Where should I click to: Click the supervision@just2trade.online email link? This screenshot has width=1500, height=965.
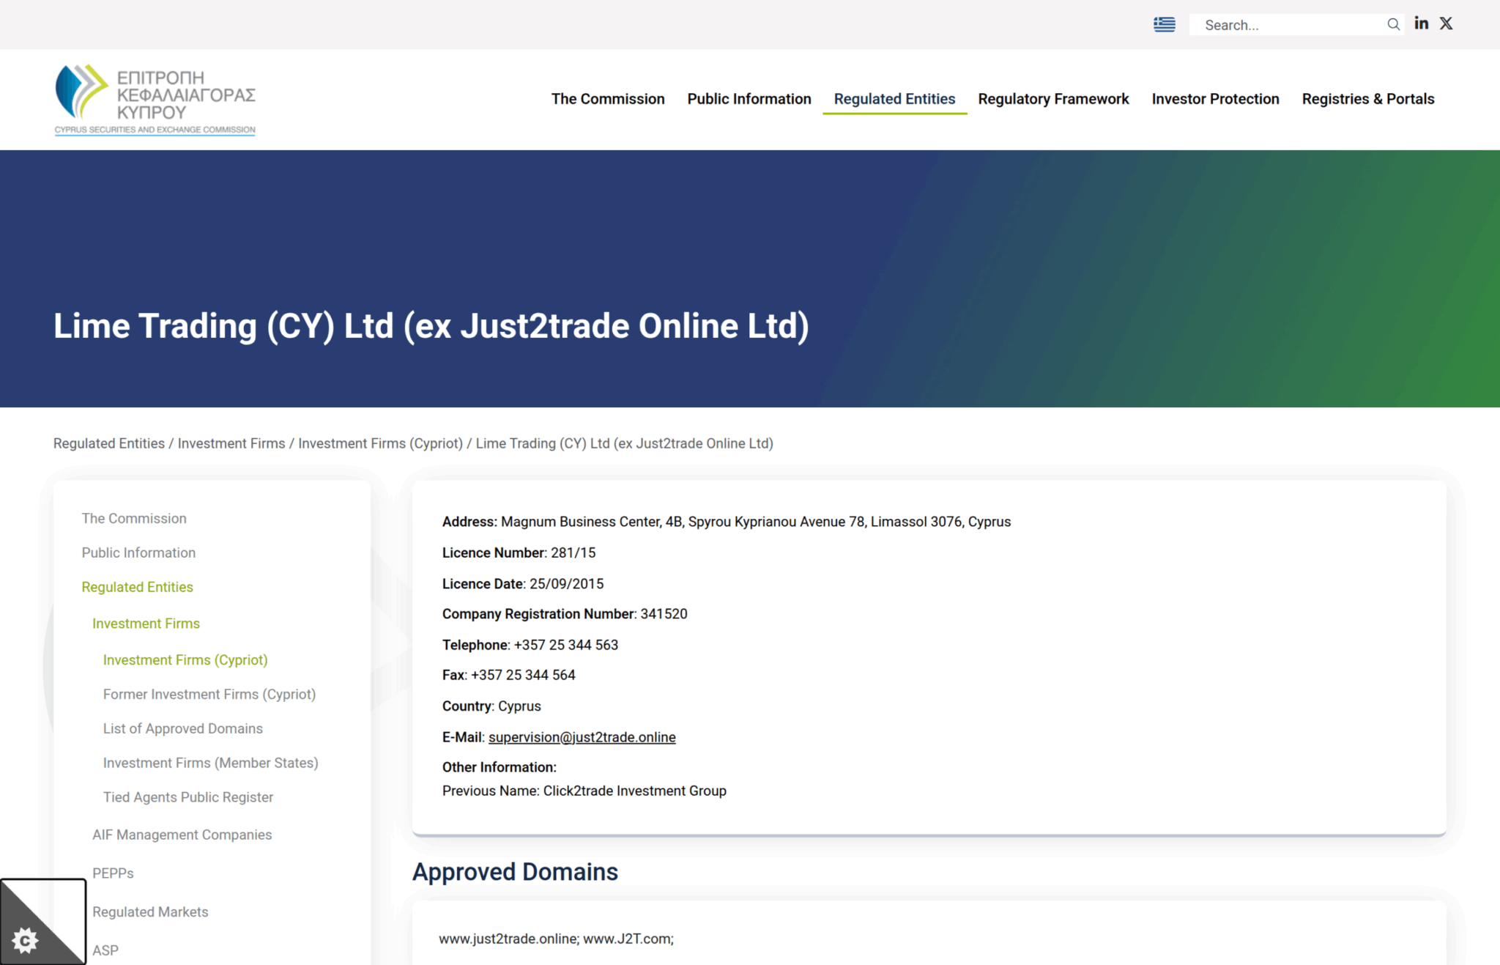pyautogui.click(x=582, y=737)
